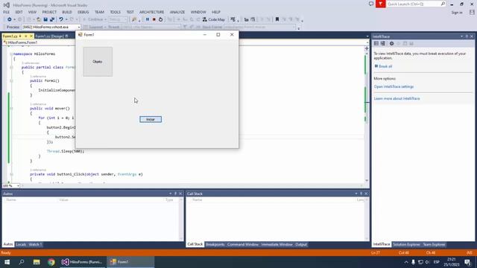The width and height of the screenshot is (477, 268).
Task: Click the code editor vertical scrollbar
Action: click(367, 116)
